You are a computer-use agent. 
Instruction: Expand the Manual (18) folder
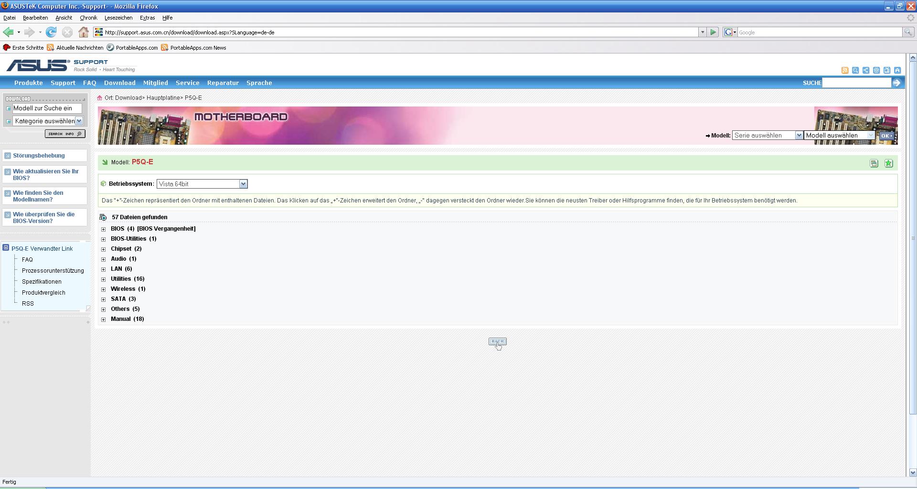[104, 319]
